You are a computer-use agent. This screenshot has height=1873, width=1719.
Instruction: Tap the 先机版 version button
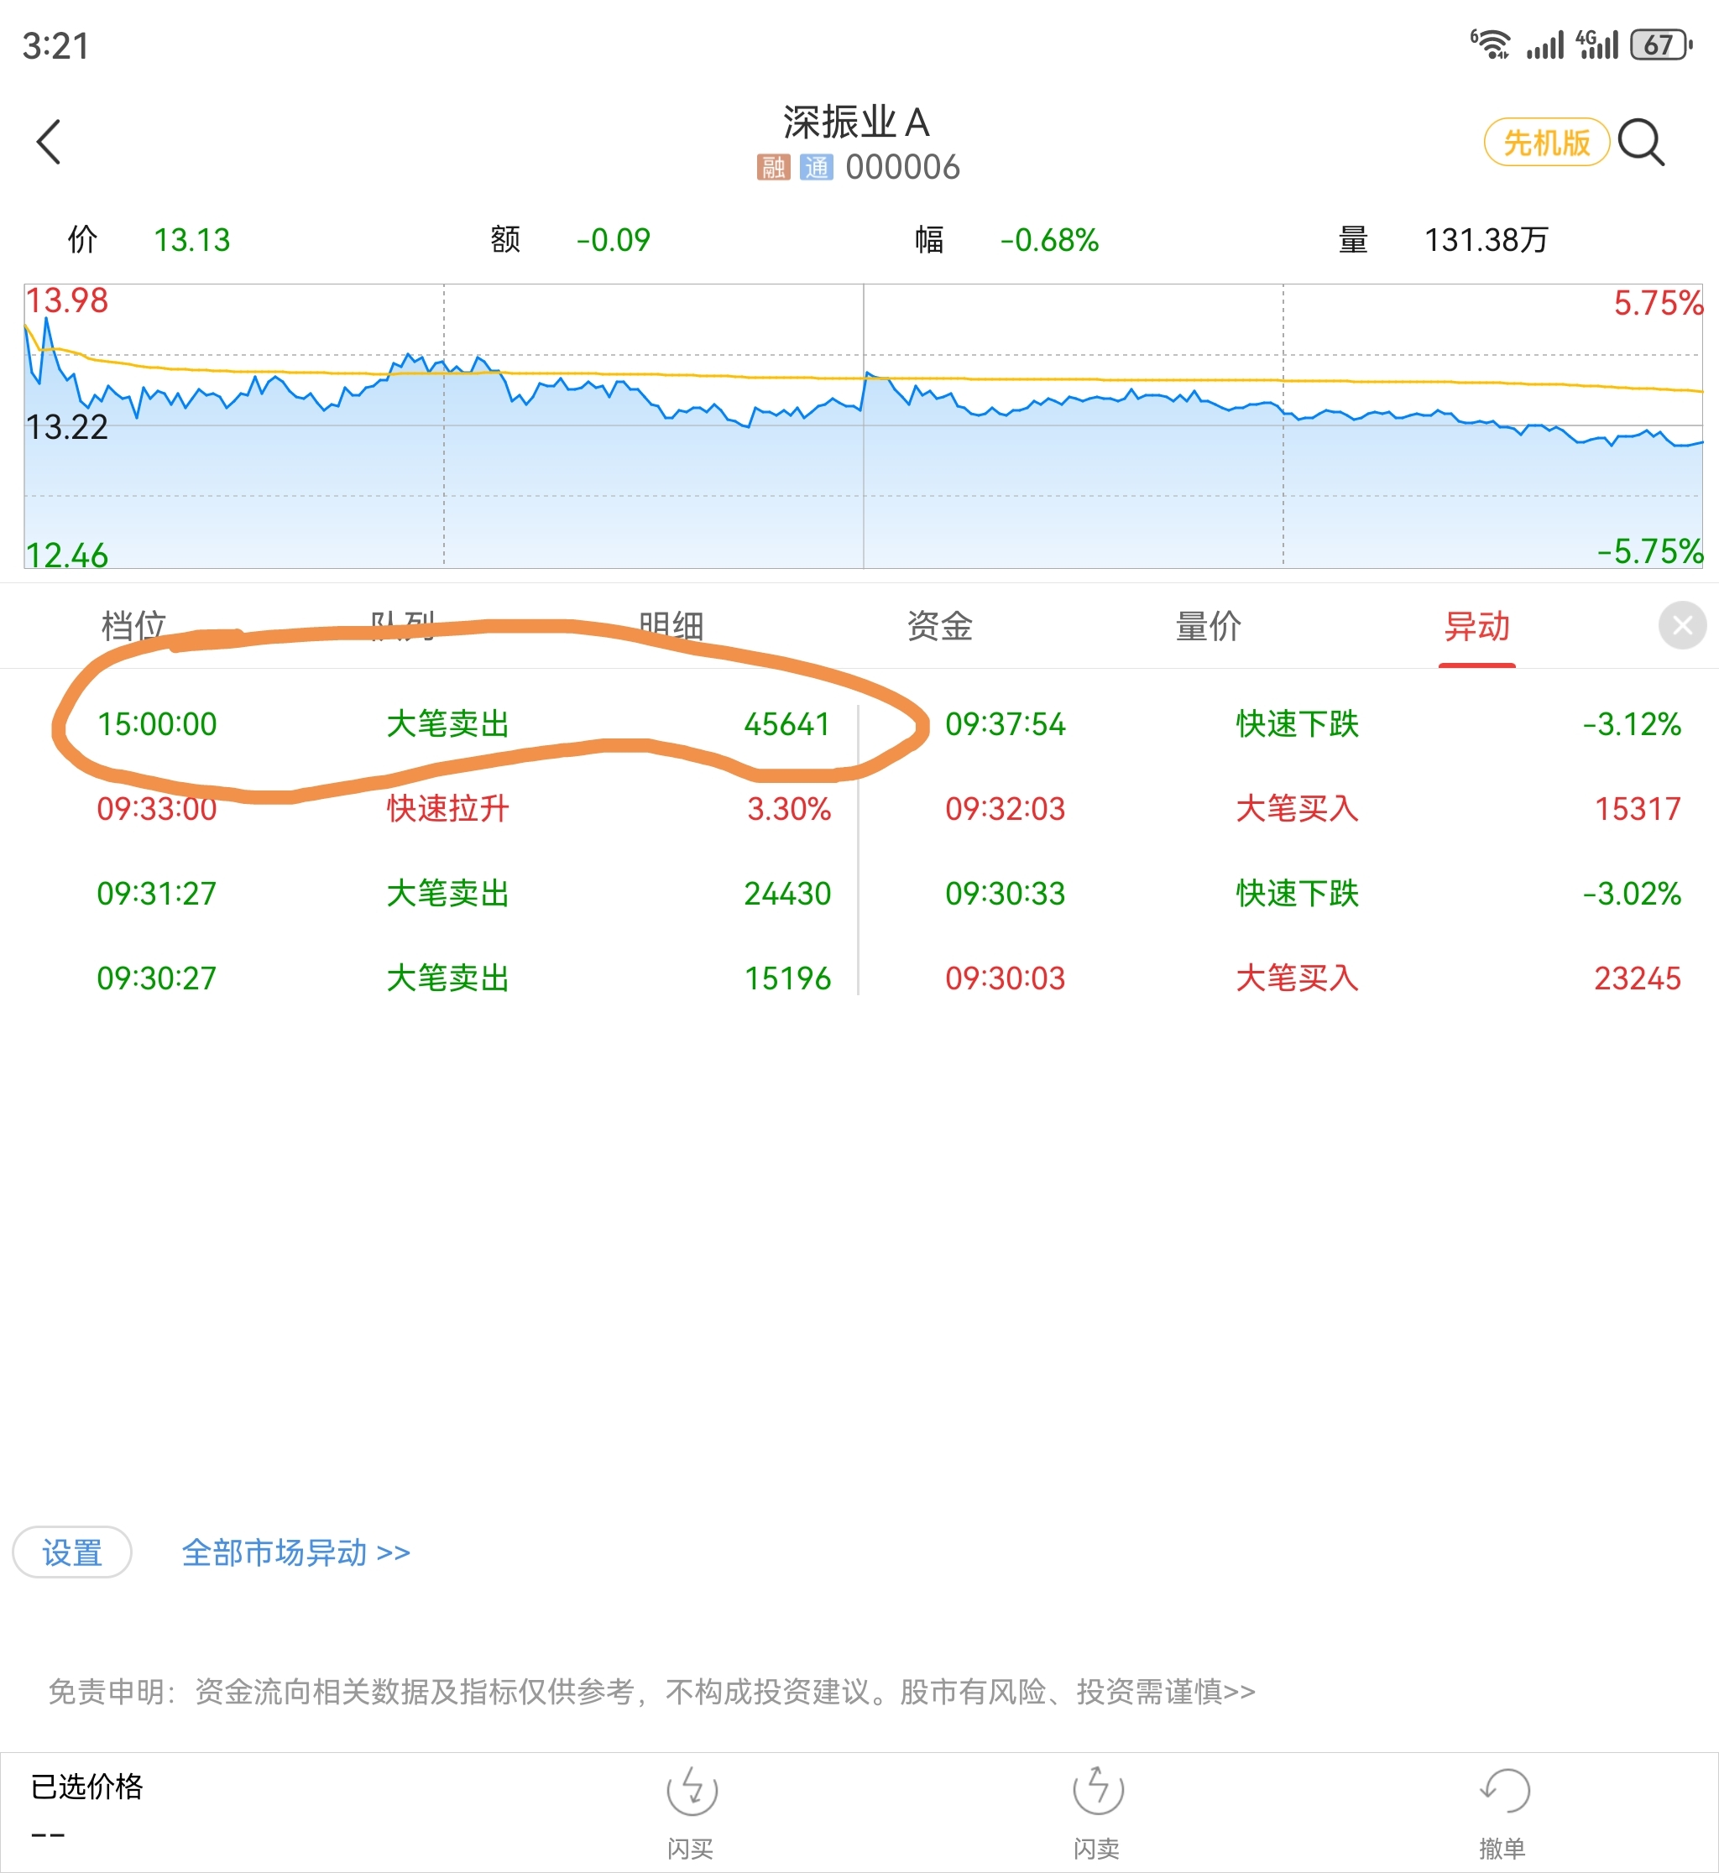1546,143
